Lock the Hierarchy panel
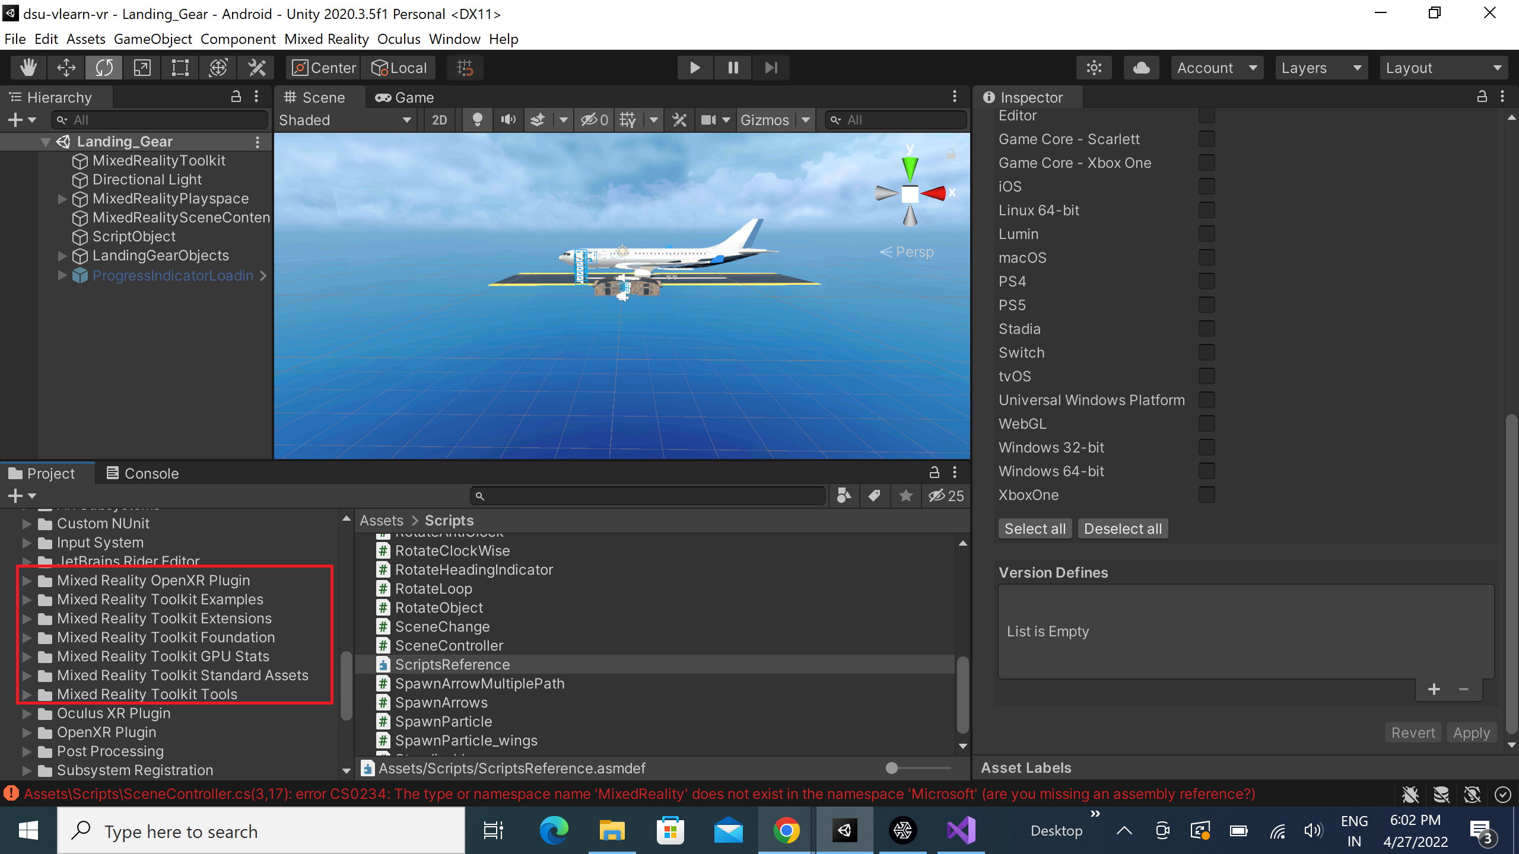 236,97
